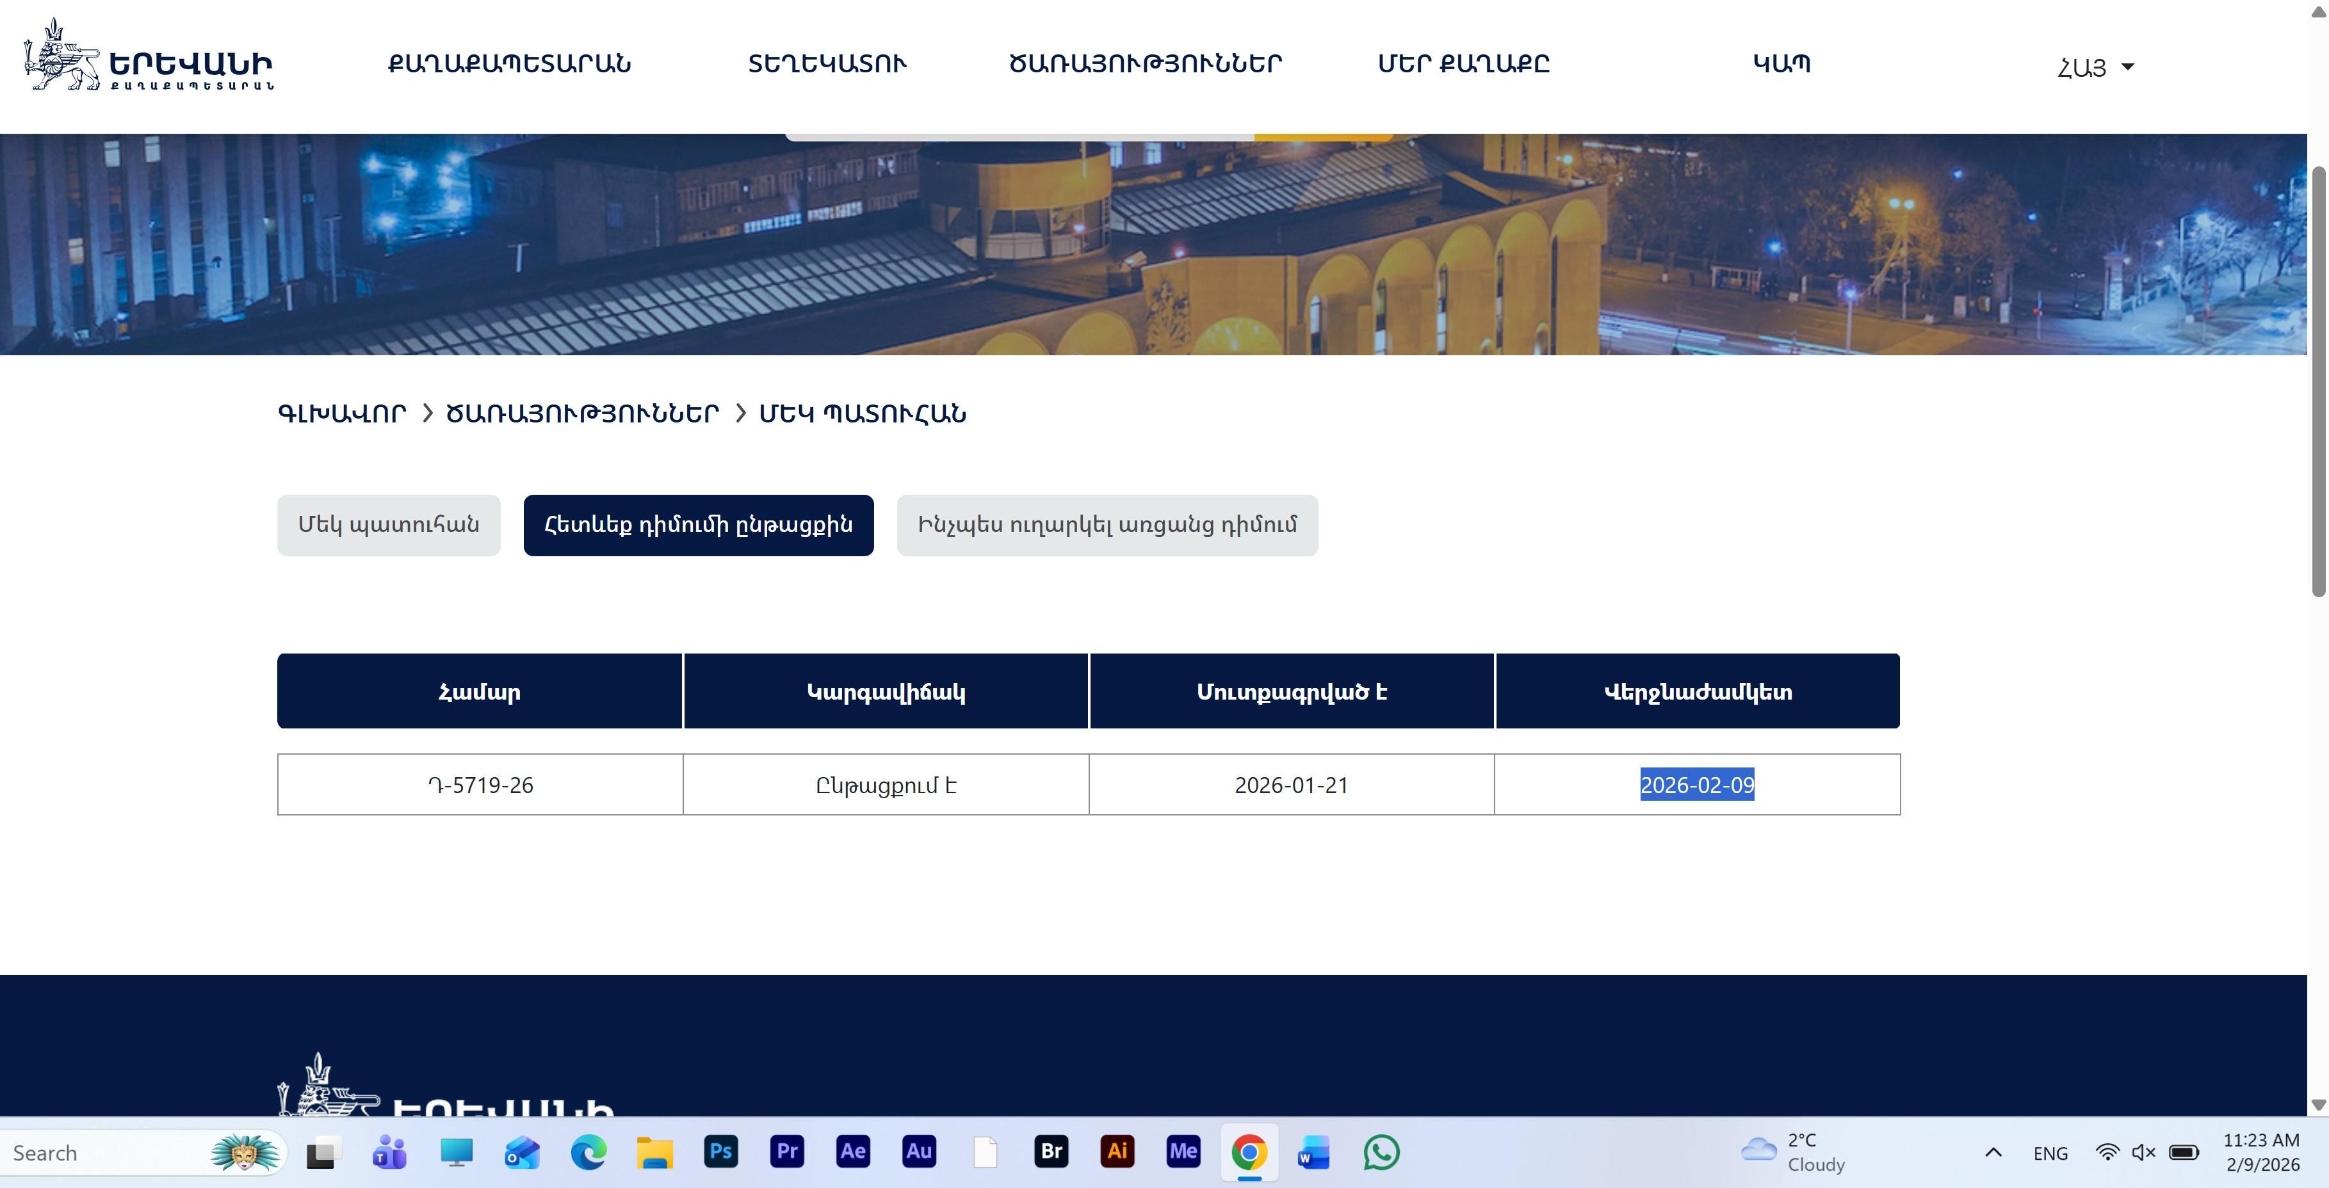
Task: Show hidden system tray icons chevron
Action: pyautogui.click(x=1993, y=1152)
